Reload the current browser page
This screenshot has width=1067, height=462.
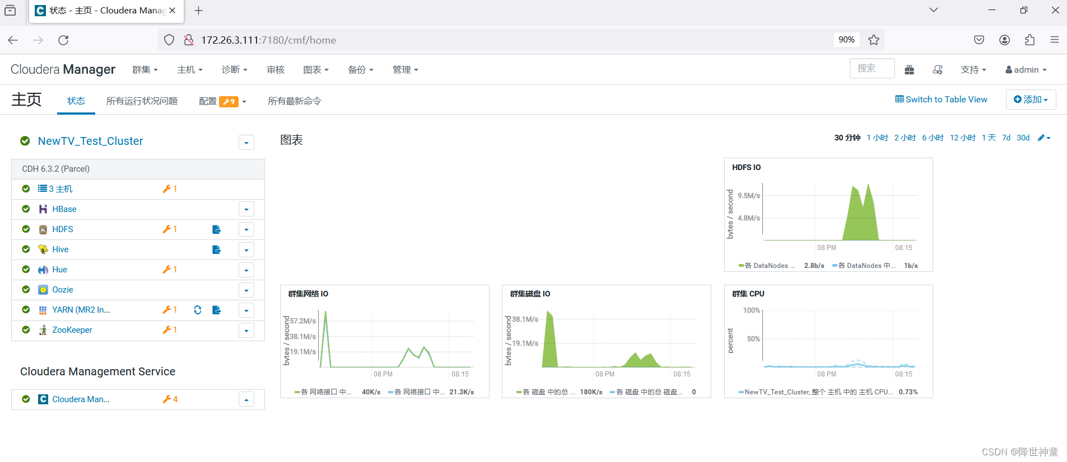63,40
